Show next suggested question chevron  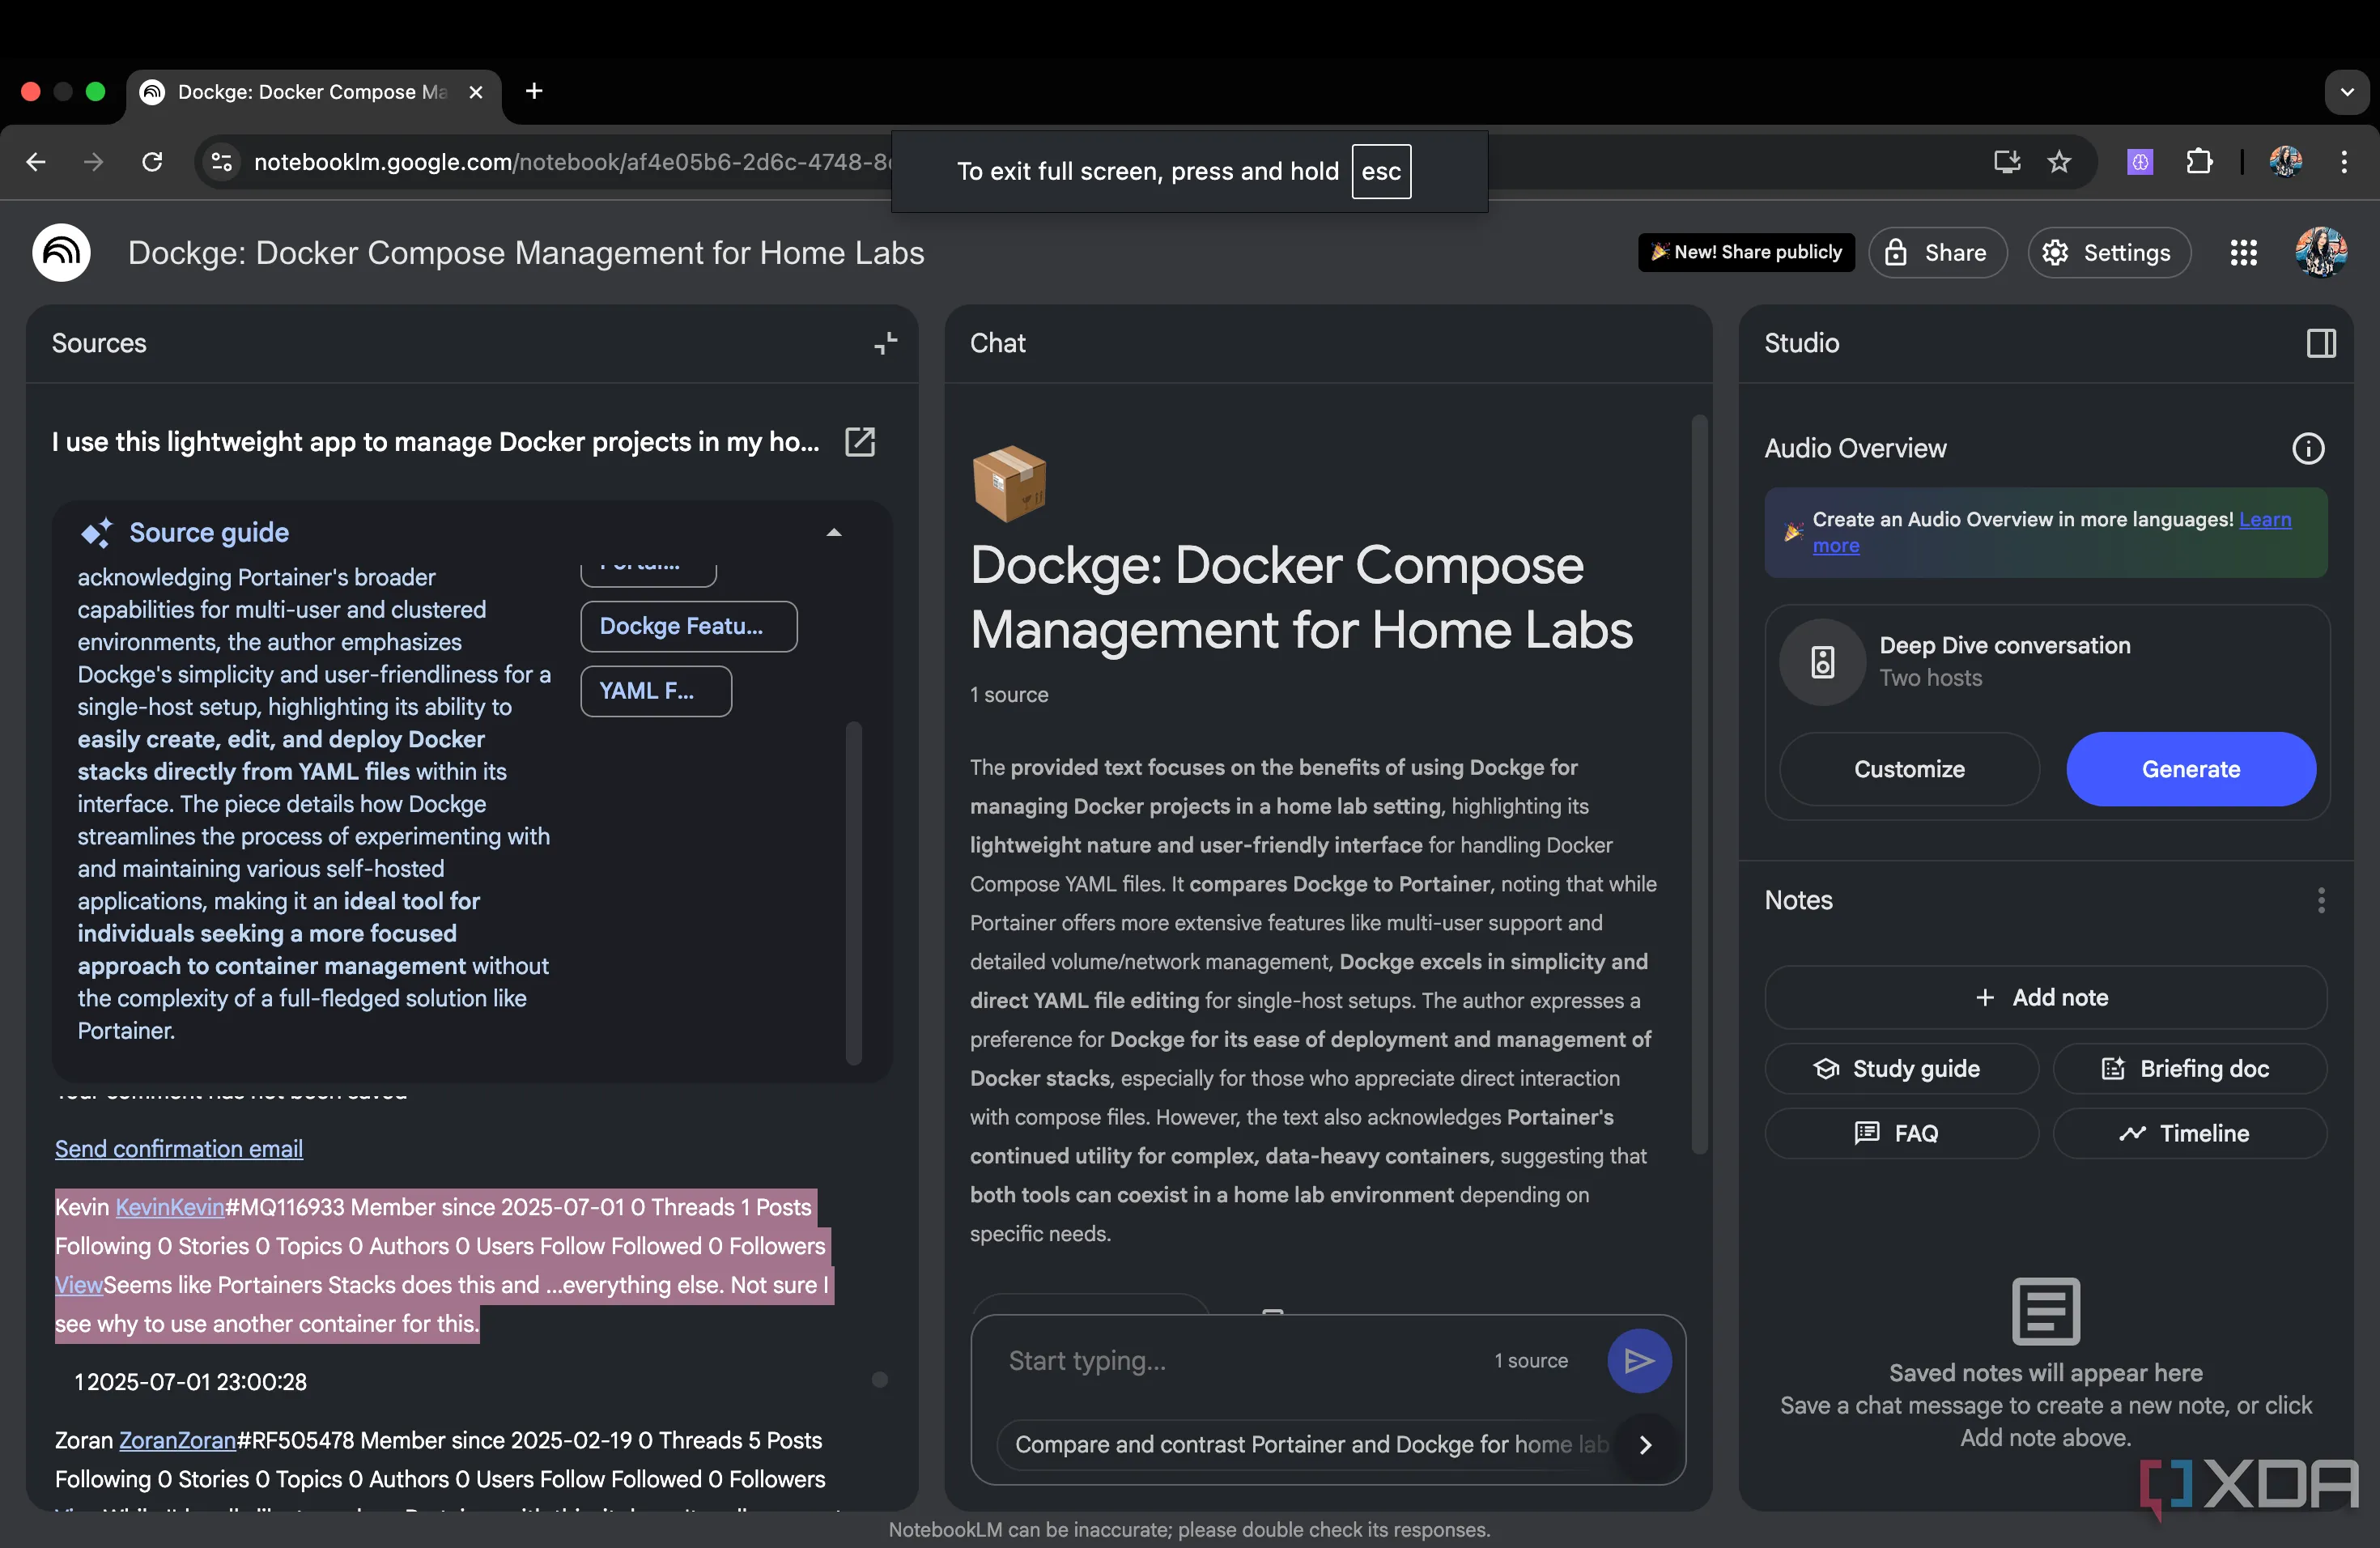[x=1645, y=1445]
